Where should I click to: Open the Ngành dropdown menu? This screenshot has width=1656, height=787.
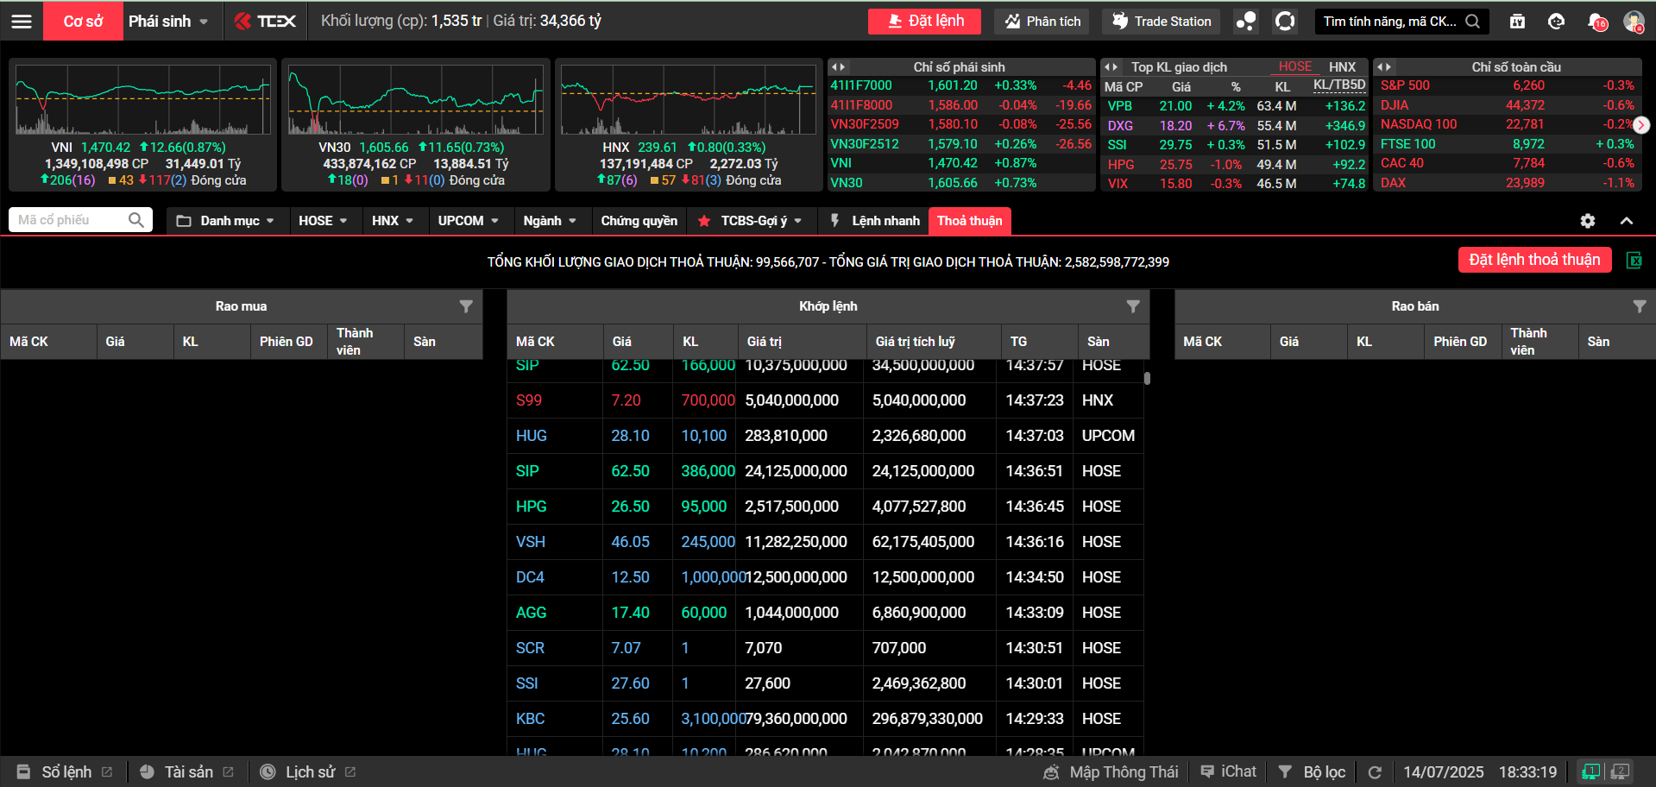pos(549,221)
